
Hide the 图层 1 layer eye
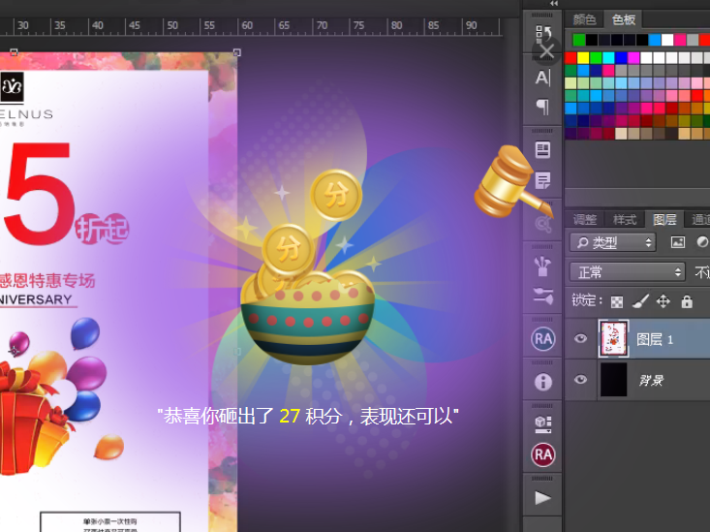580,338
